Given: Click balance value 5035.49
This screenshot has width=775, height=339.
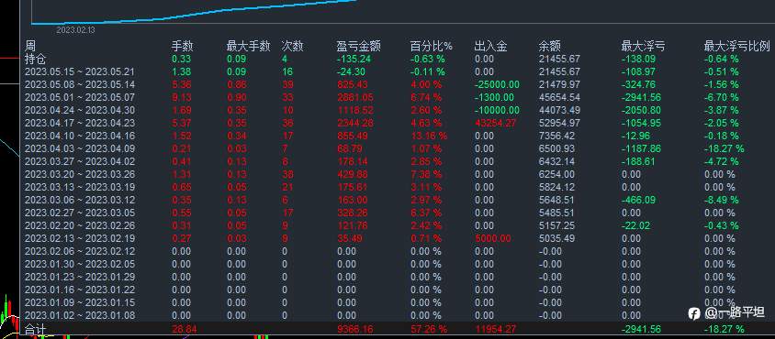Looking at the screenshot, I should pos(557,239).
